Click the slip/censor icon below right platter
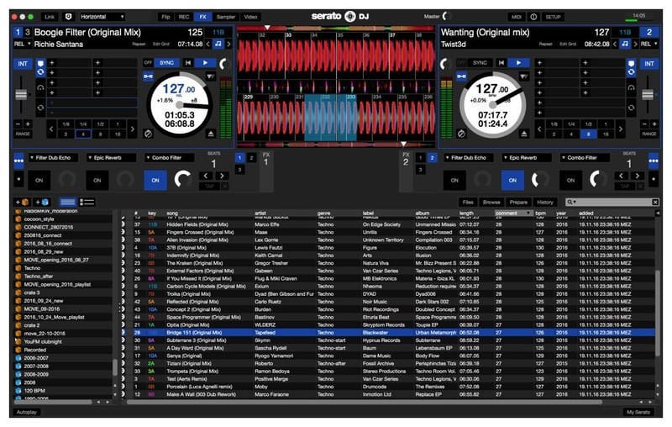 click(x=461, y=134)
